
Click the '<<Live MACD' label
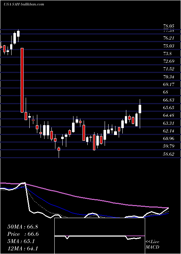[x=152, y=245]
